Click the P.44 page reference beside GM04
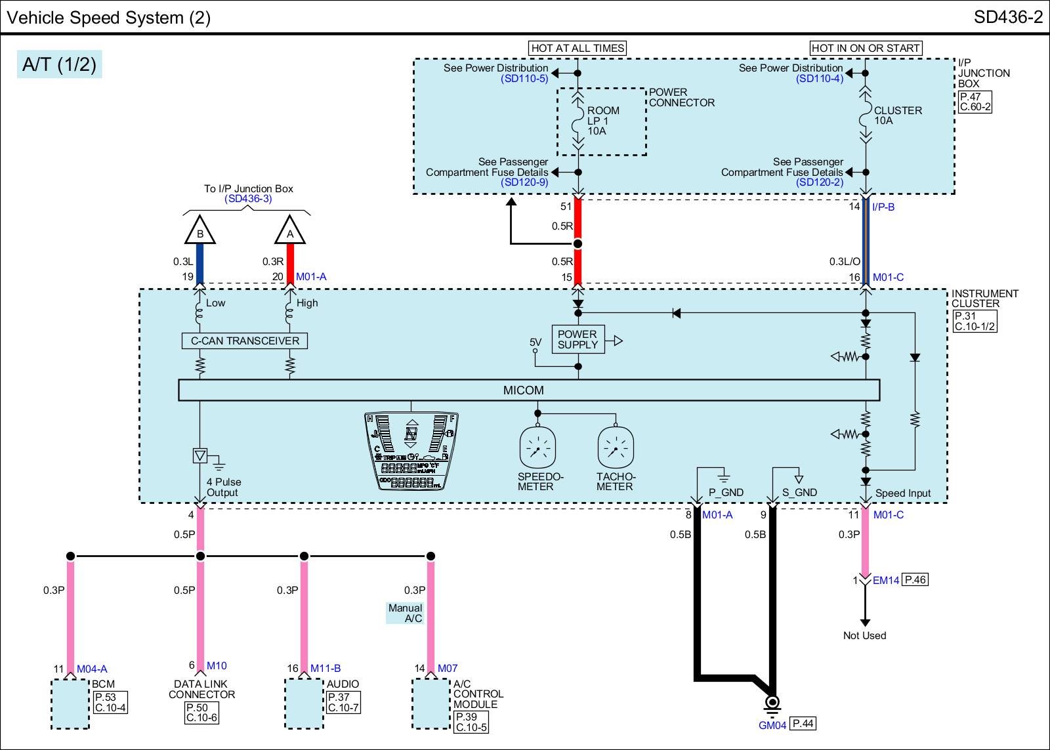Image resolution: width=1050 pixels, height=750 pixels. pyautogui.click(x=803, y=724)
